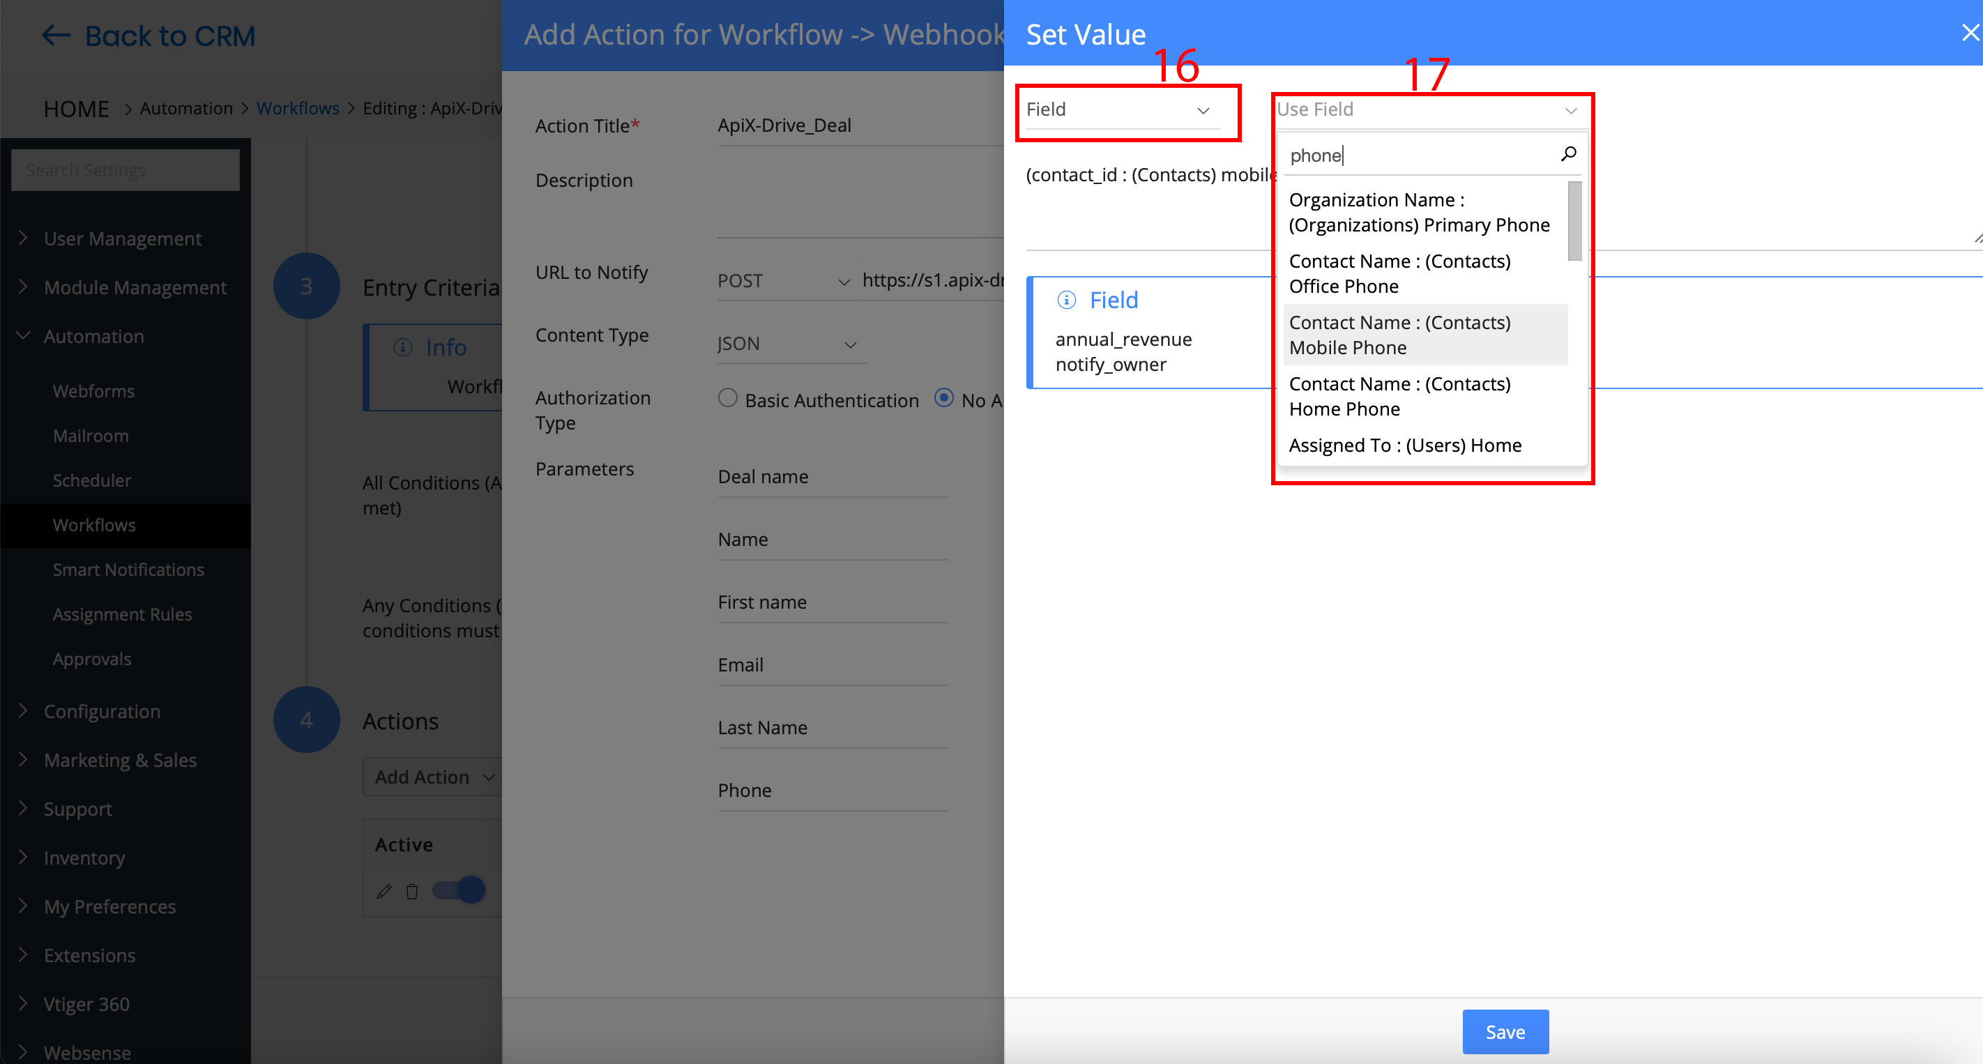Click the search icon in Use Field
Screen dimensions: 1983x1064
pyautogui.click(x=1569, y=155)
